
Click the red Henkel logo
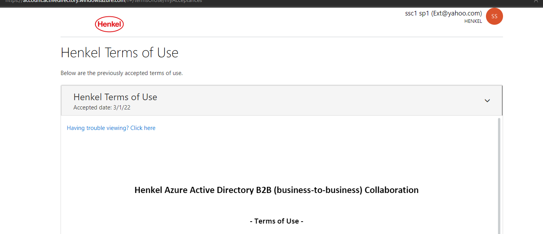pyautogui.click(x=109, y=24)
